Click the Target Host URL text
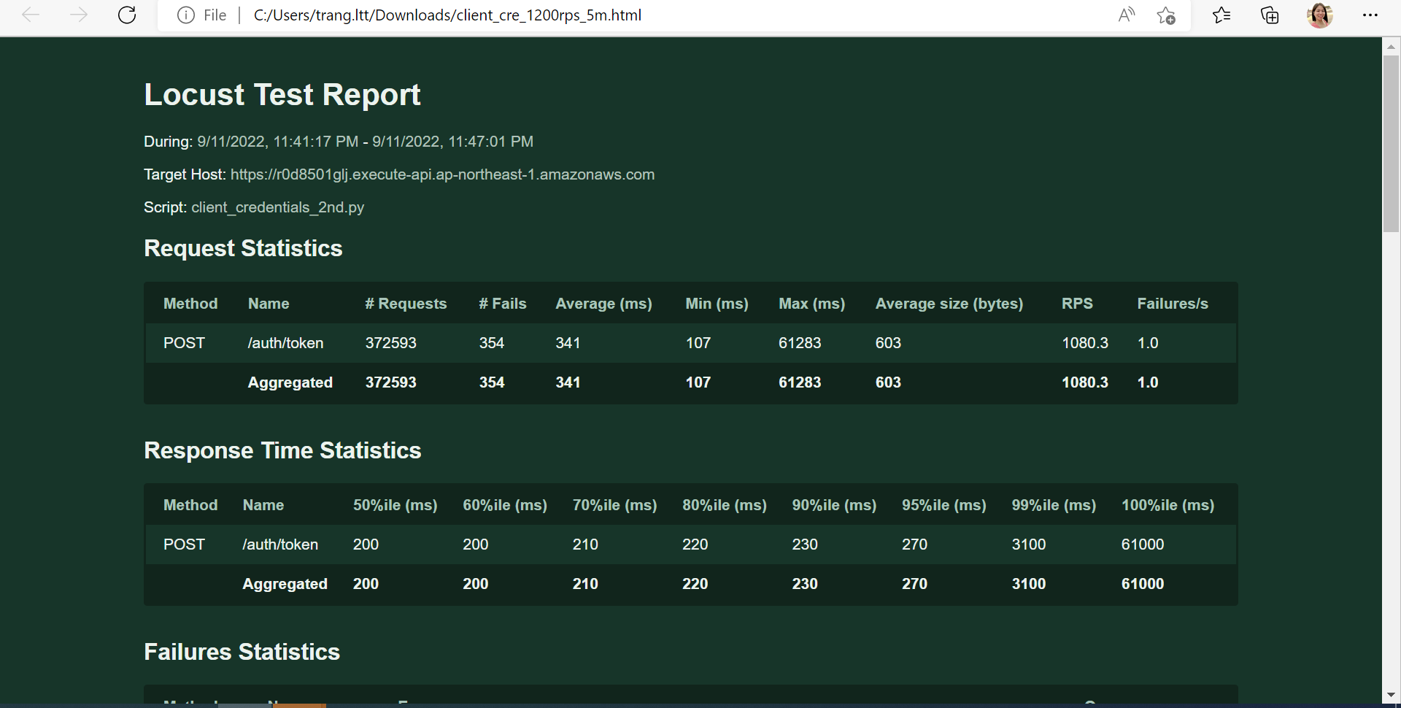The width and height of the screenshot is (1401, 708). (x=442, y=174)
